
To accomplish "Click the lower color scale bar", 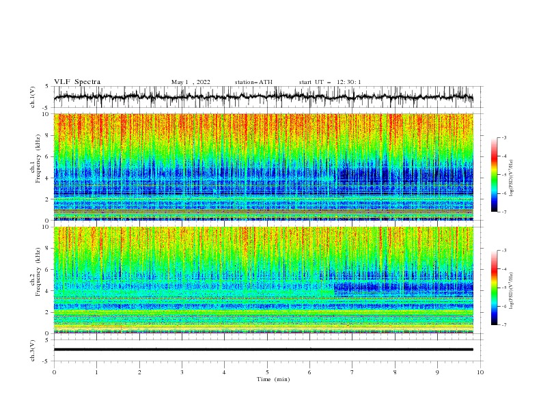I will [494, 288].
